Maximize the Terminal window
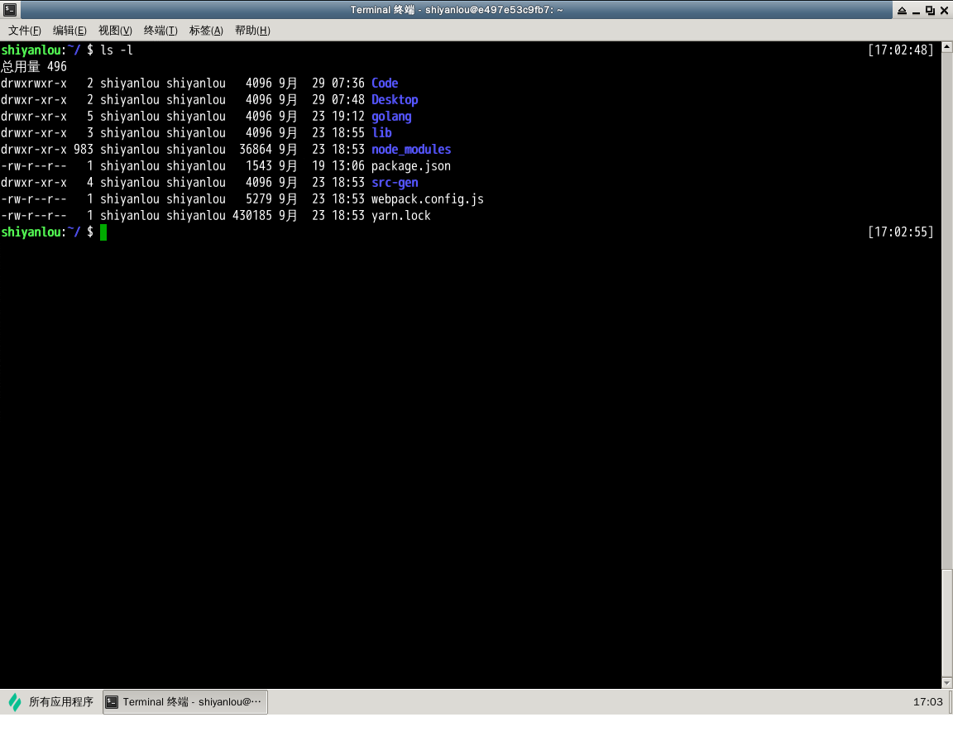The height and width of the screenshot is (741, 953). pos(930,10)
